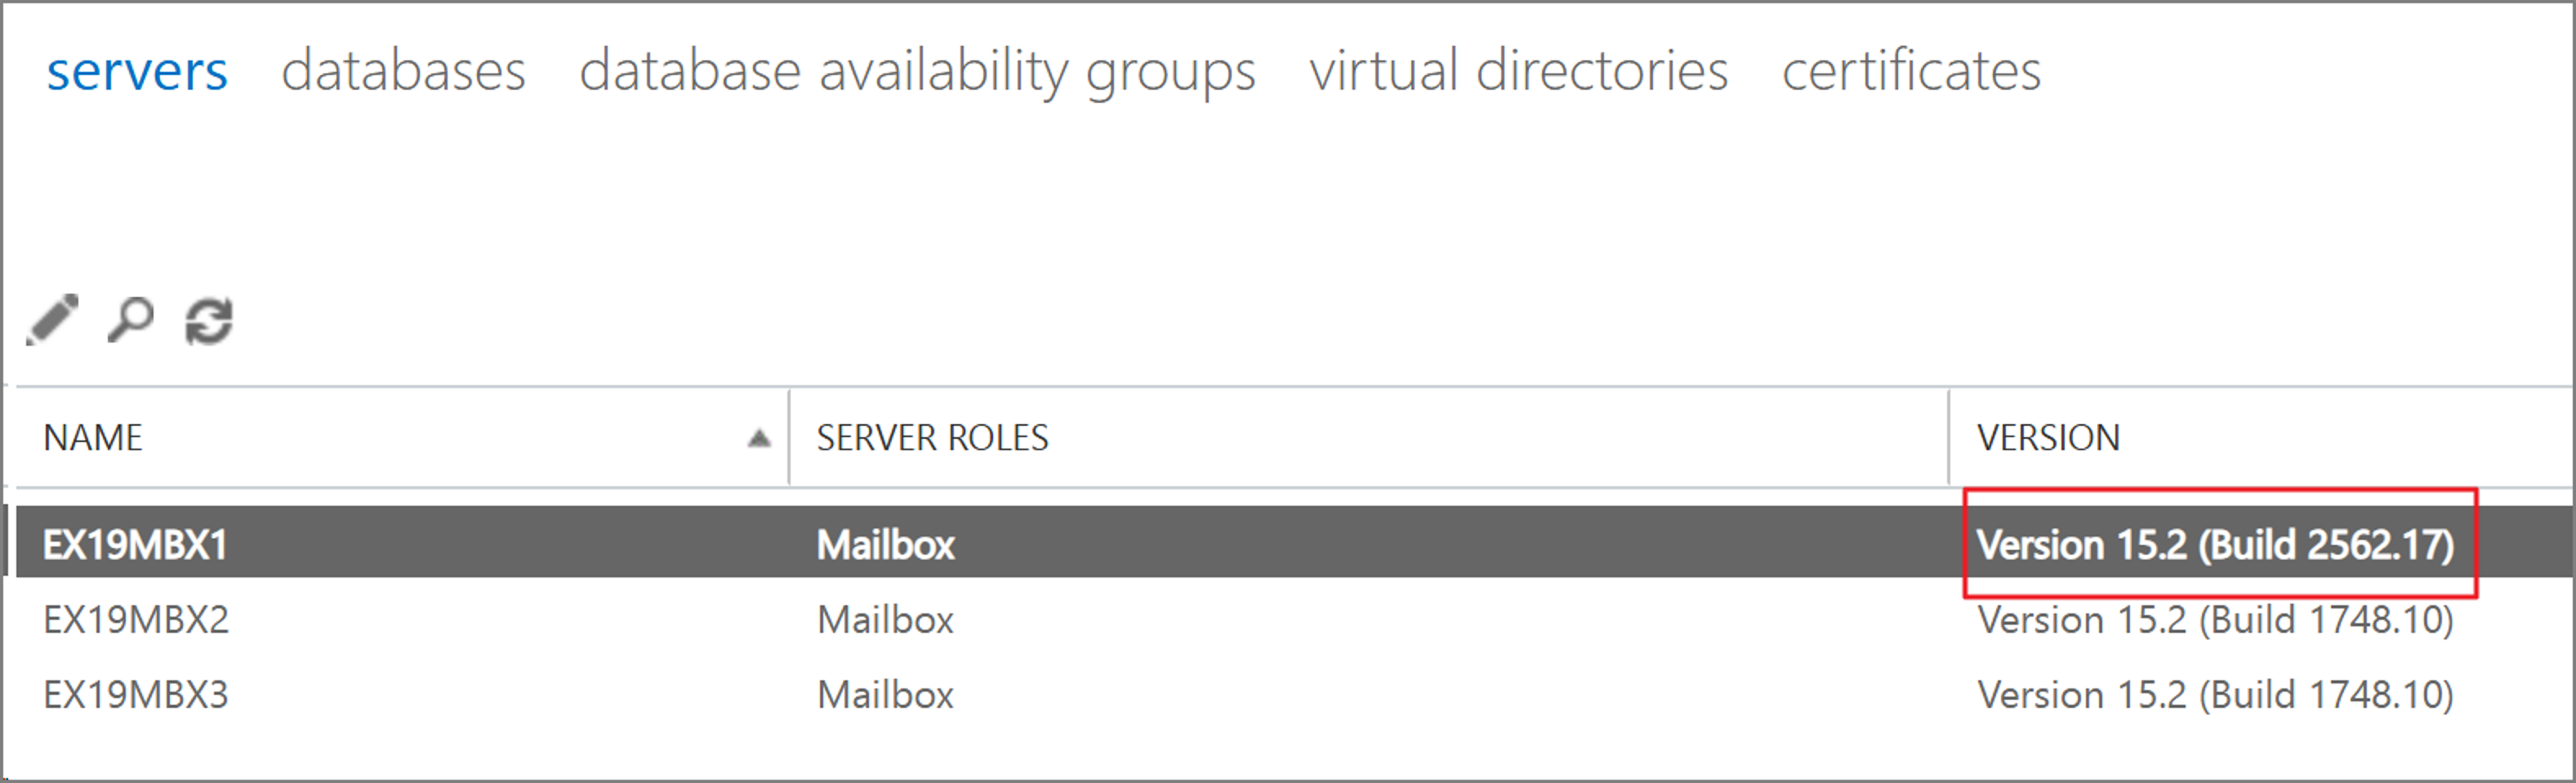Select server EX19MBX2 row
Image resolution: width=2576 pixels, height=783 pixels.
1294,619
